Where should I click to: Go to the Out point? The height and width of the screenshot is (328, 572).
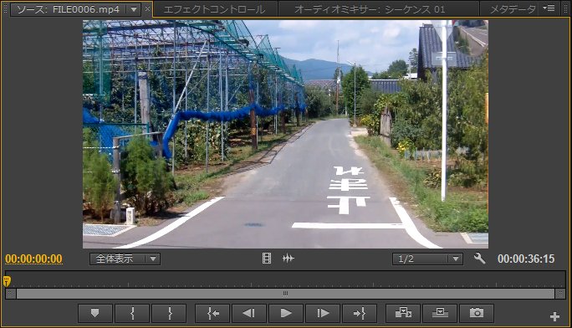(360, 313)
